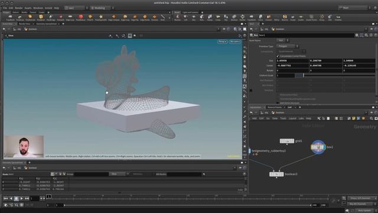Click the timeline range slider bar
378x213 pixels.
click(187, 205)
